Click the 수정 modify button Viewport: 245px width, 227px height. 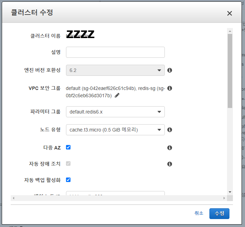[x=219, y=214]
